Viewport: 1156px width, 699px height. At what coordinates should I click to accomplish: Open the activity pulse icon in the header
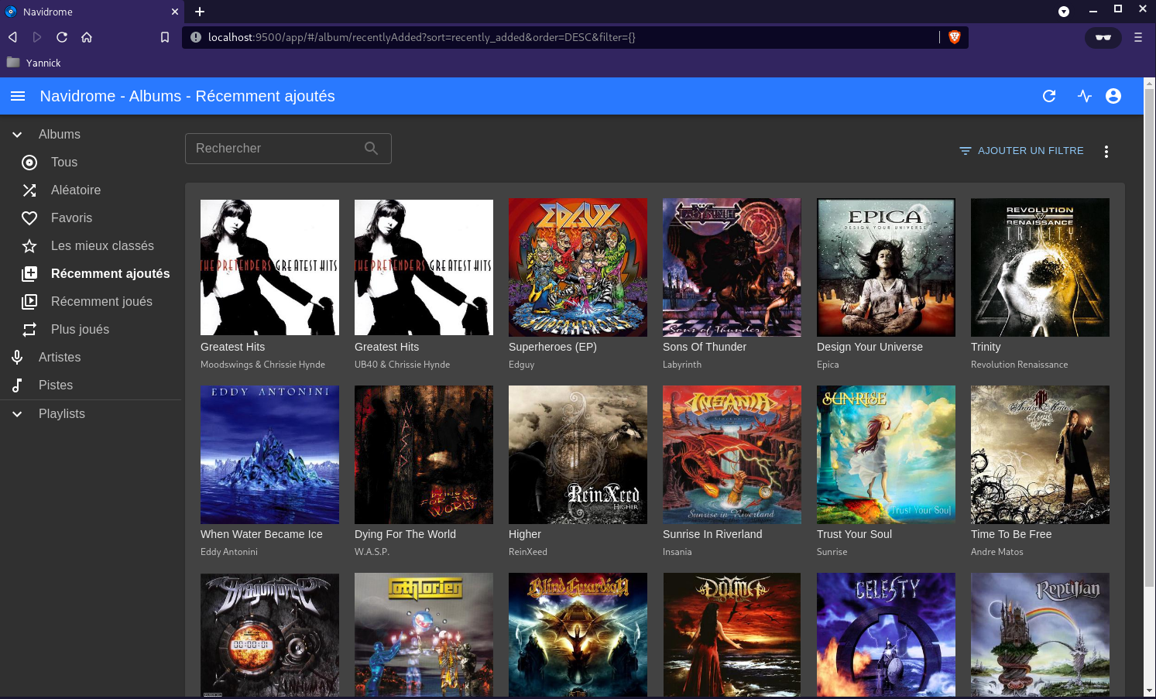(x=1084, y=96)
